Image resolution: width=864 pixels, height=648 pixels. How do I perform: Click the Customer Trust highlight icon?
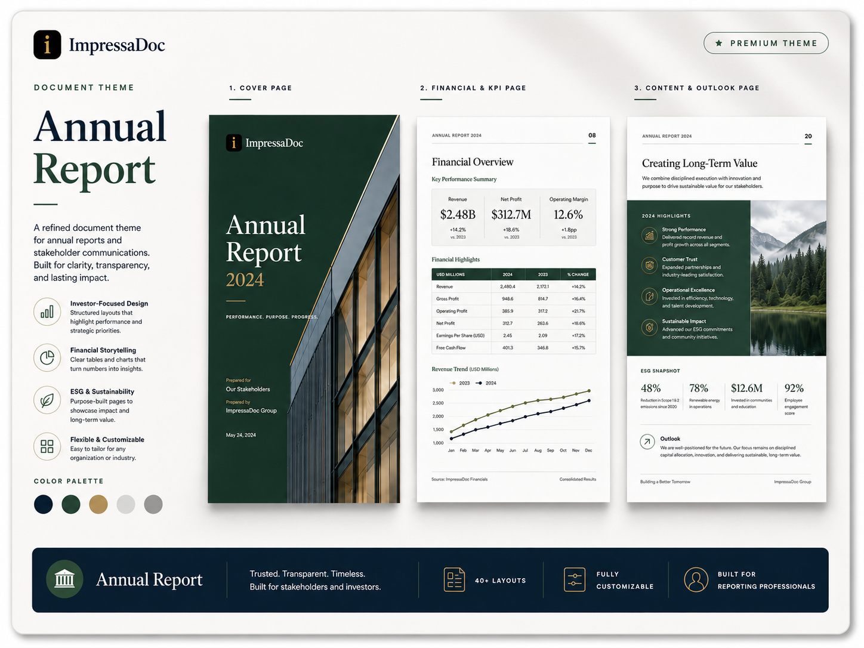pyautogui.click(x=649, y=265)
